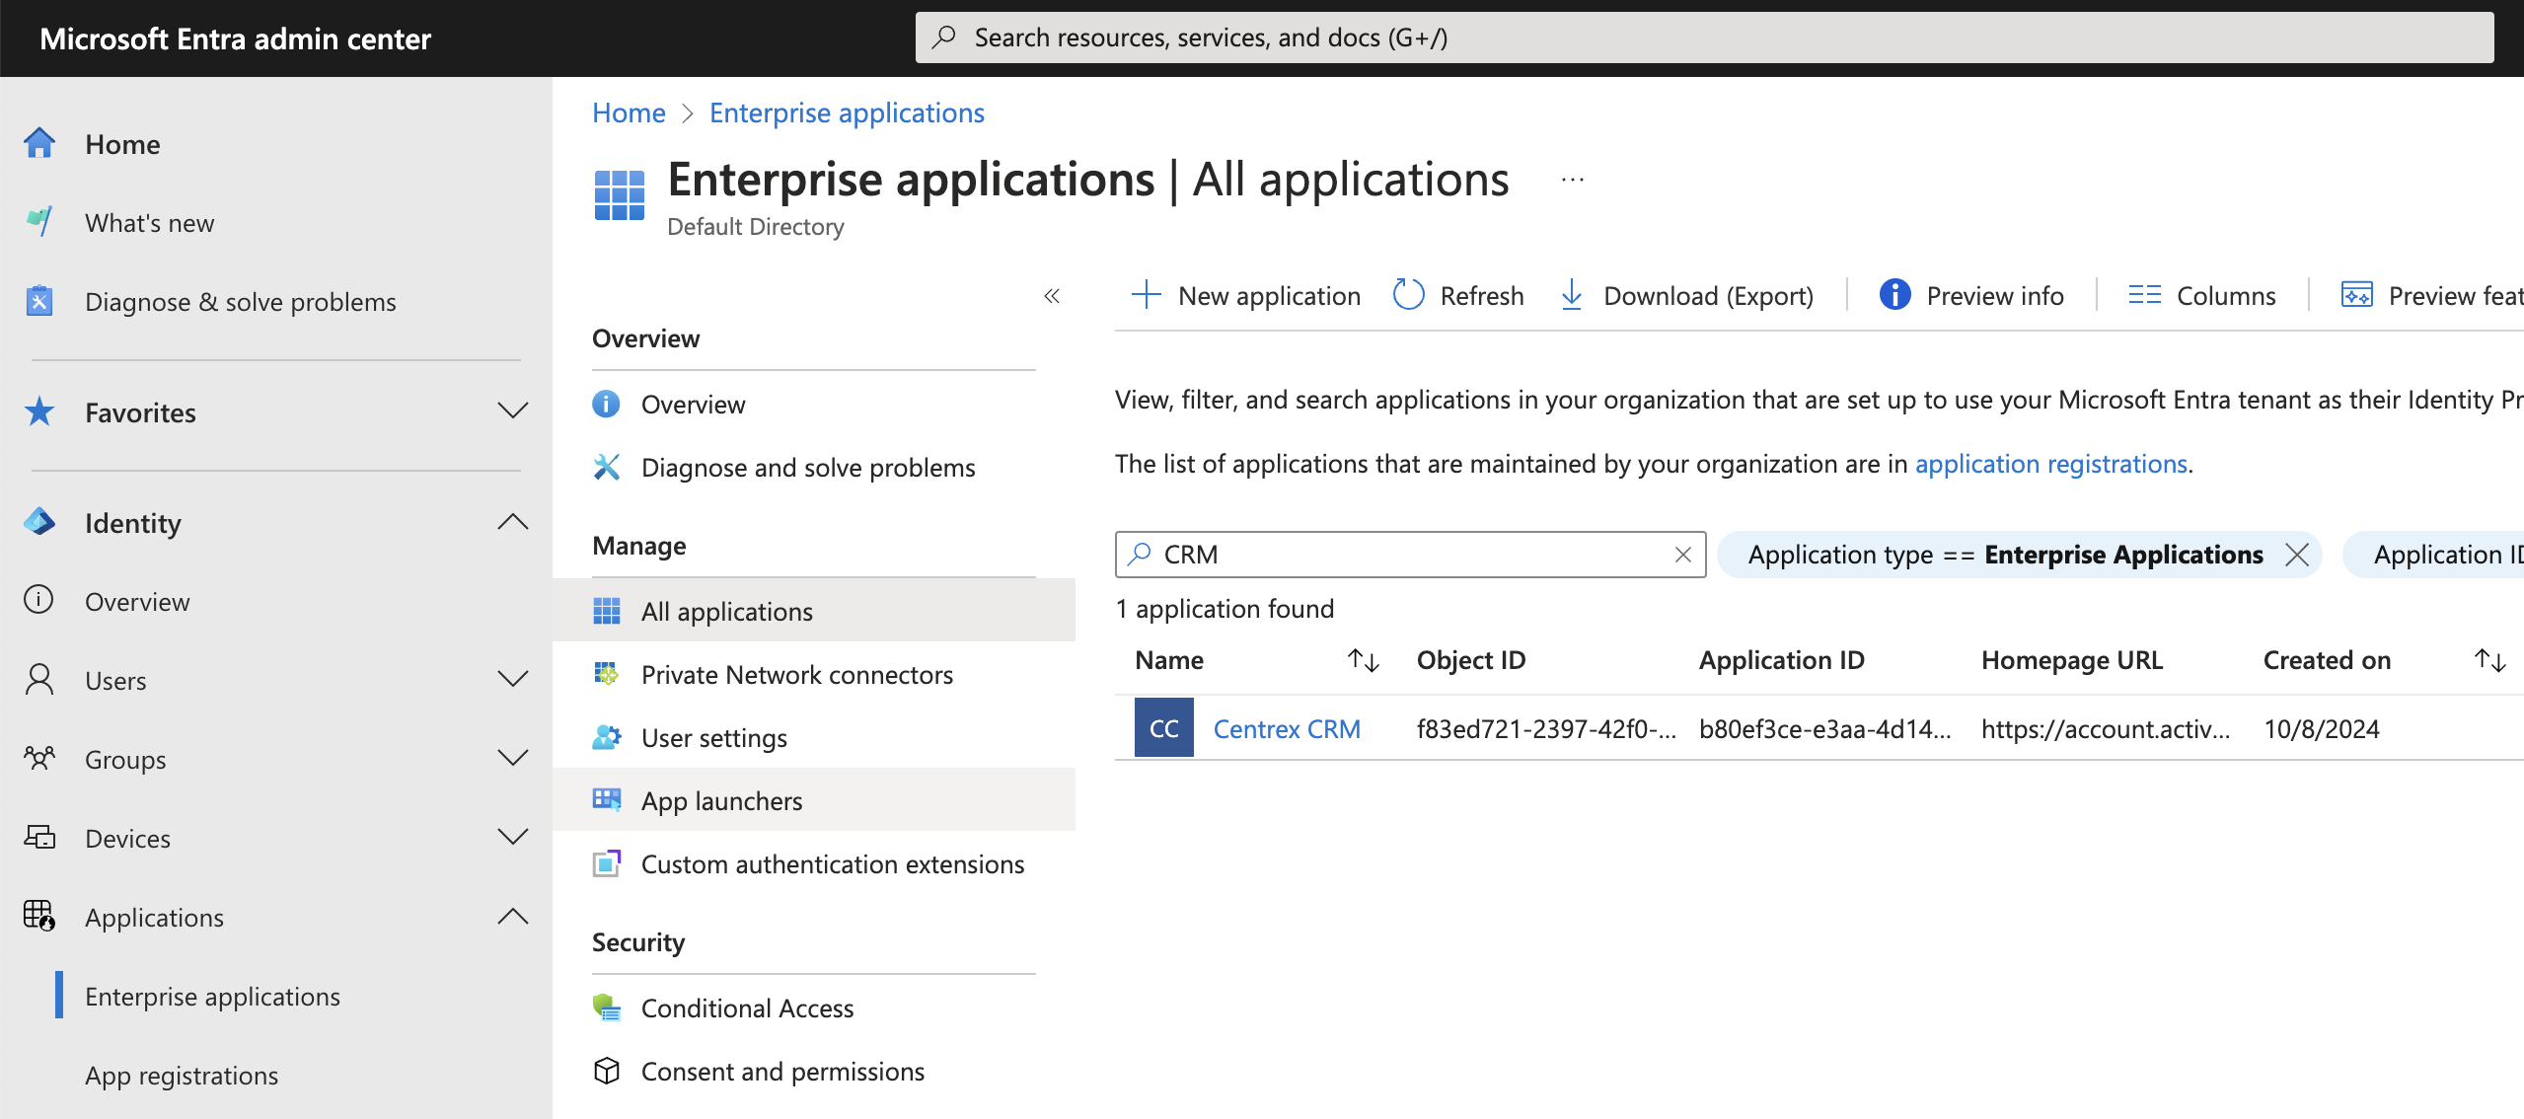This screenshot has height=1119, width=2524.
Task: Click the Homepage URL column header
Action: [x=2072, y=660]
